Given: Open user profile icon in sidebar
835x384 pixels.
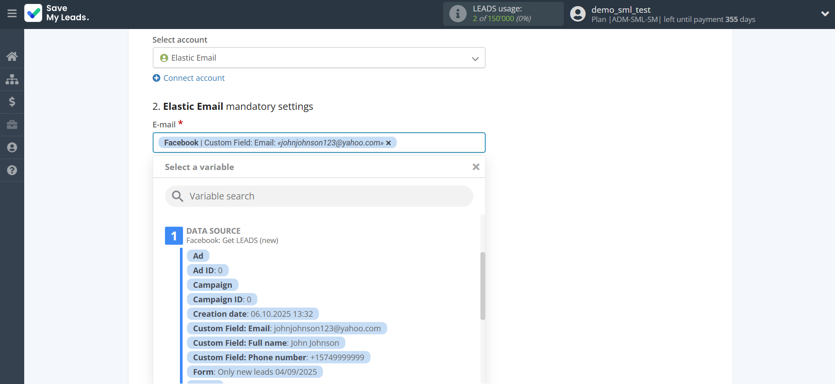Looking at the screenshot, I should coord(12,148).
